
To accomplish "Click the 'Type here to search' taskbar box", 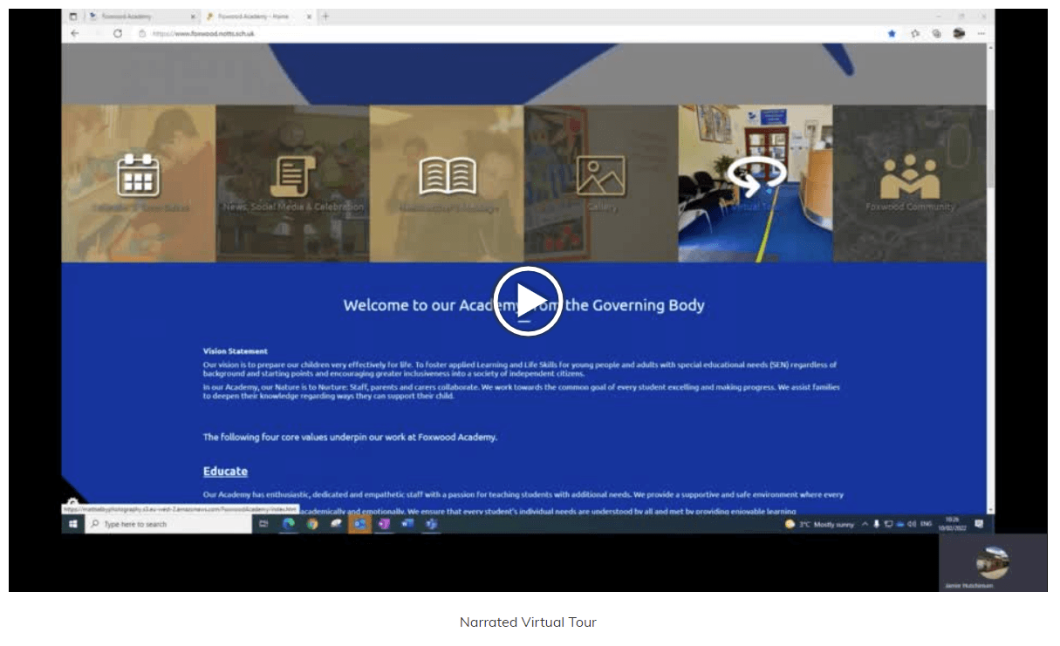I will 169,524.
